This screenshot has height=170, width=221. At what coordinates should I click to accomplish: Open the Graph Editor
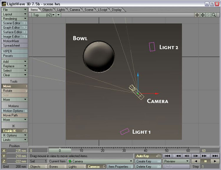pos(14,28)
